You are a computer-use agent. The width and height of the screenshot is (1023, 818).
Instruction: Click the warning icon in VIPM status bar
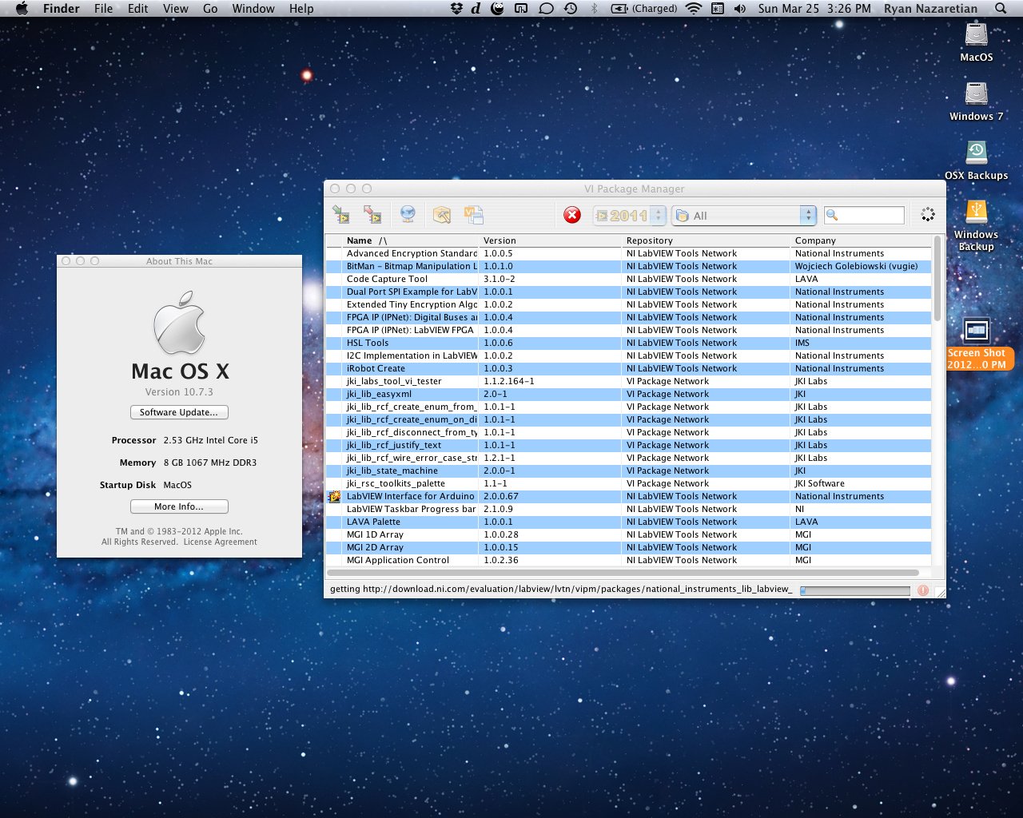tap(923, 590)
